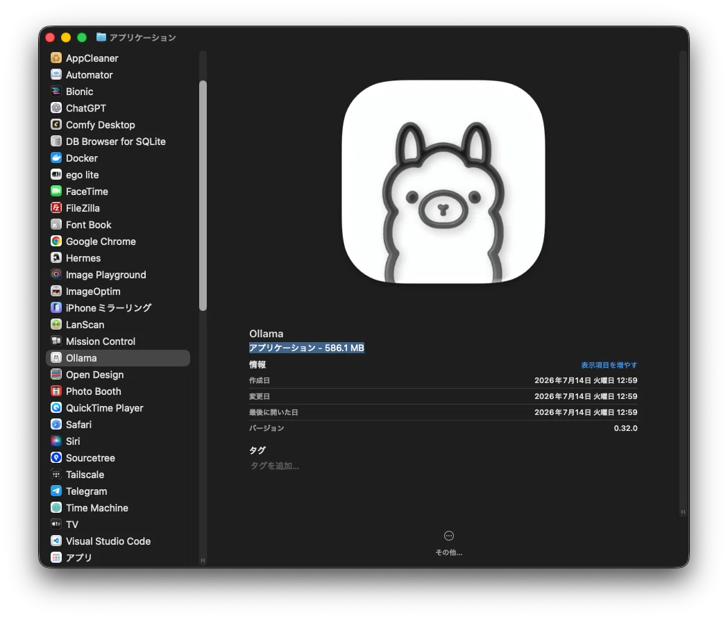
Task: Select the Mission Control icon
Action: tap(56, 341)
